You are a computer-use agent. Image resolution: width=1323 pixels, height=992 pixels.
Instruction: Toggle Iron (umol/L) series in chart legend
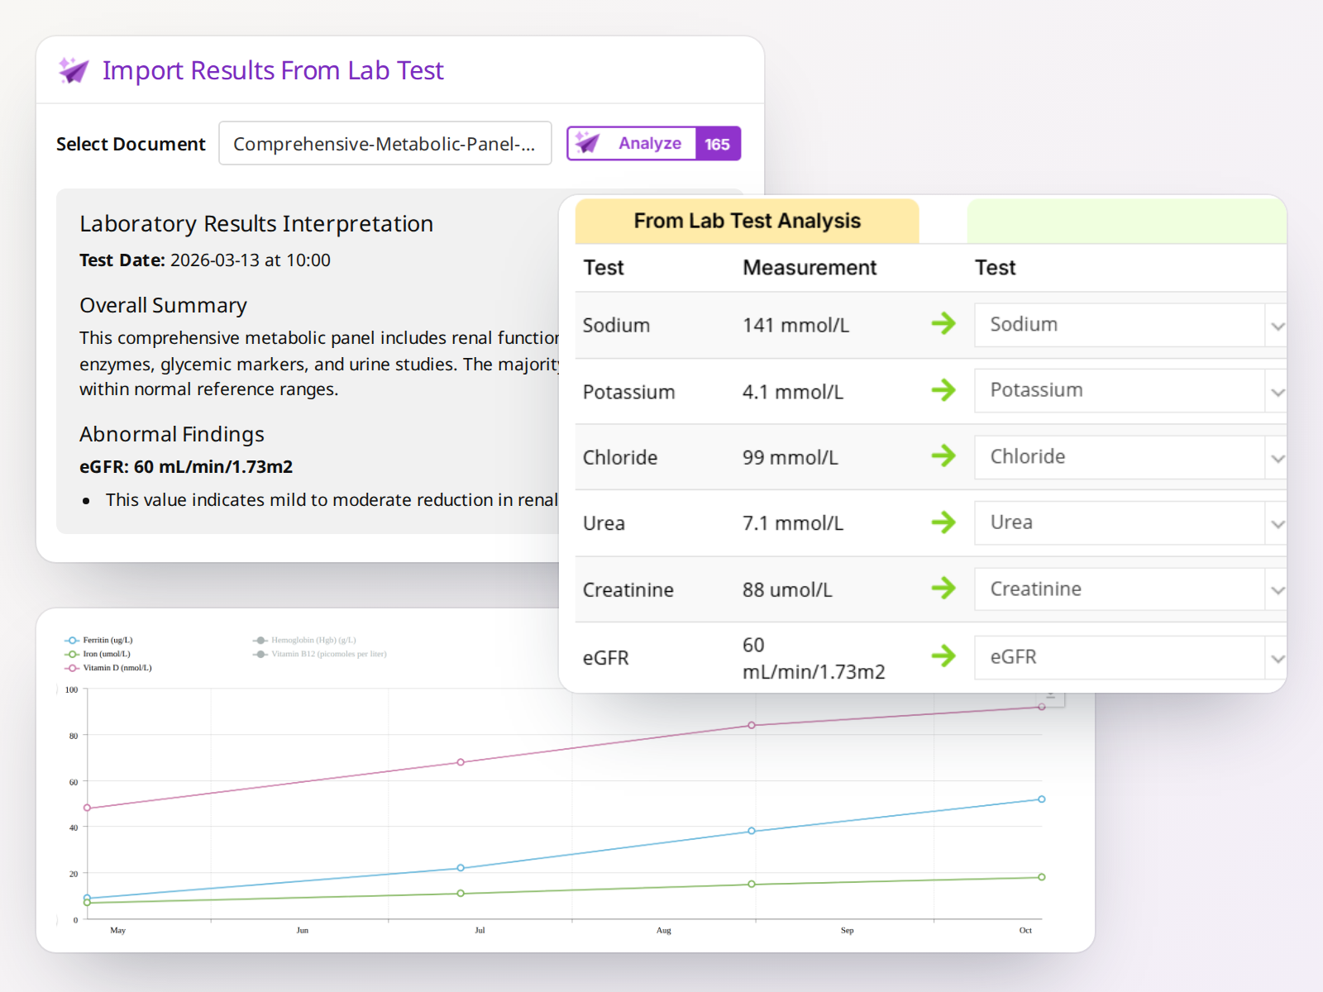click(98, 654)
